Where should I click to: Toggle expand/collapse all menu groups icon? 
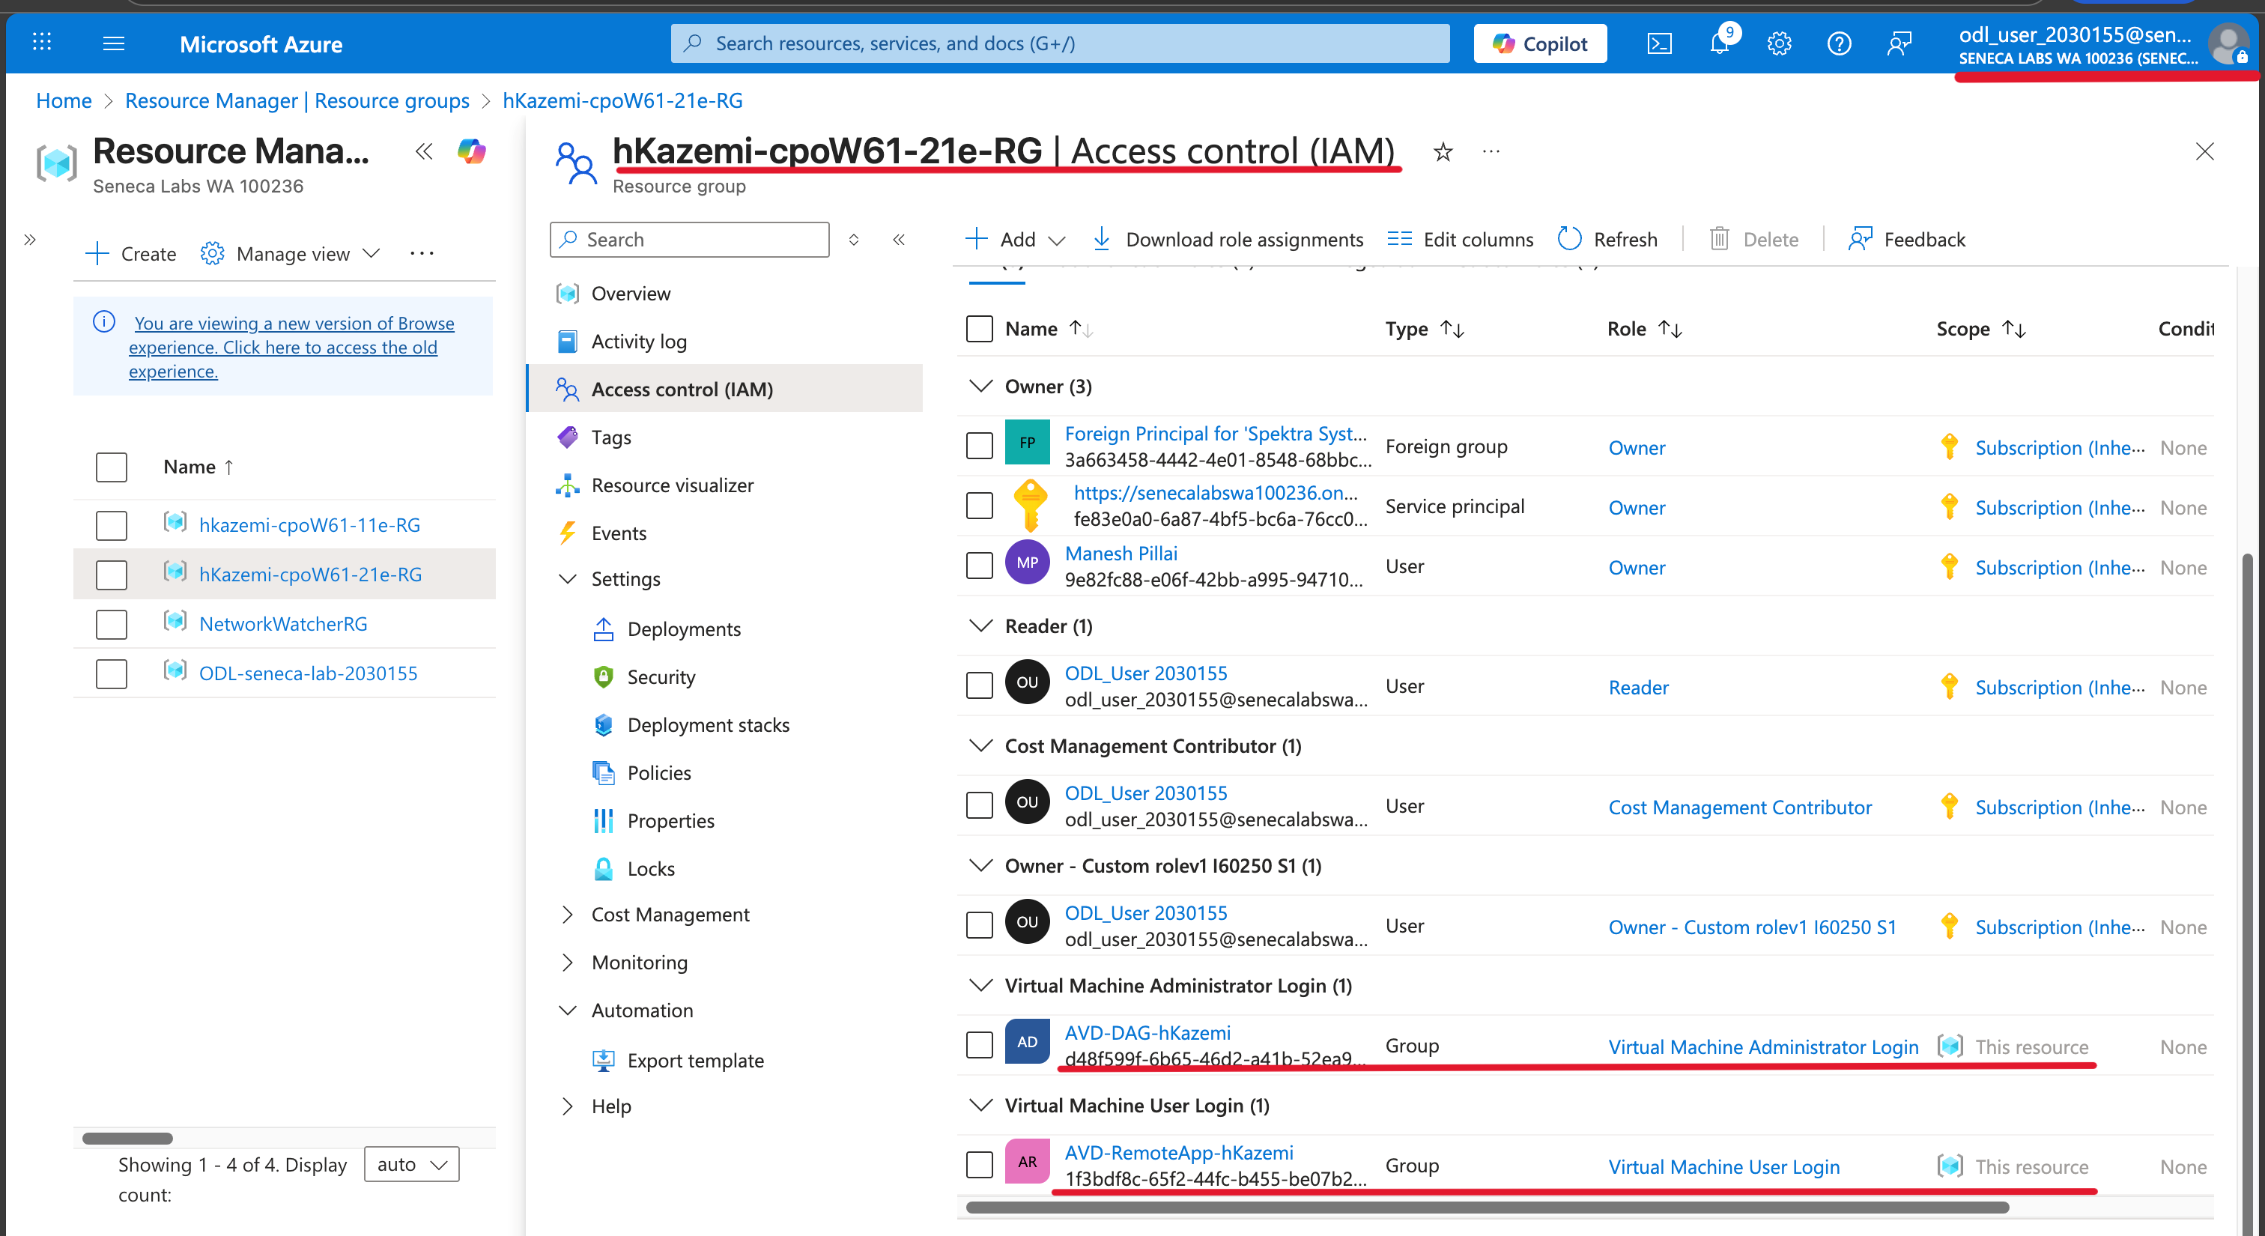tap(853, 239)
